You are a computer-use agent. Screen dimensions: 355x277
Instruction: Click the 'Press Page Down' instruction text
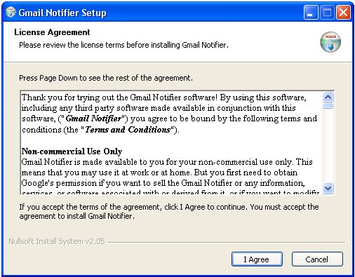pos(106,78)
